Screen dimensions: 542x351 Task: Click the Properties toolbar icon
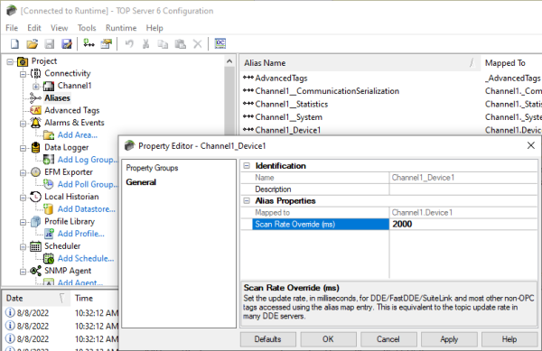click(107, 44)
